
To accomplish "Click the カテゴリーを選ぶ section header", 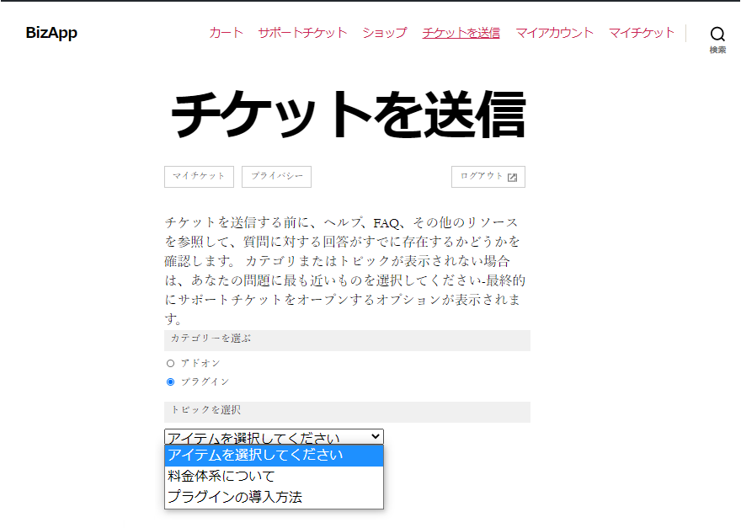I will coord(347,340).
